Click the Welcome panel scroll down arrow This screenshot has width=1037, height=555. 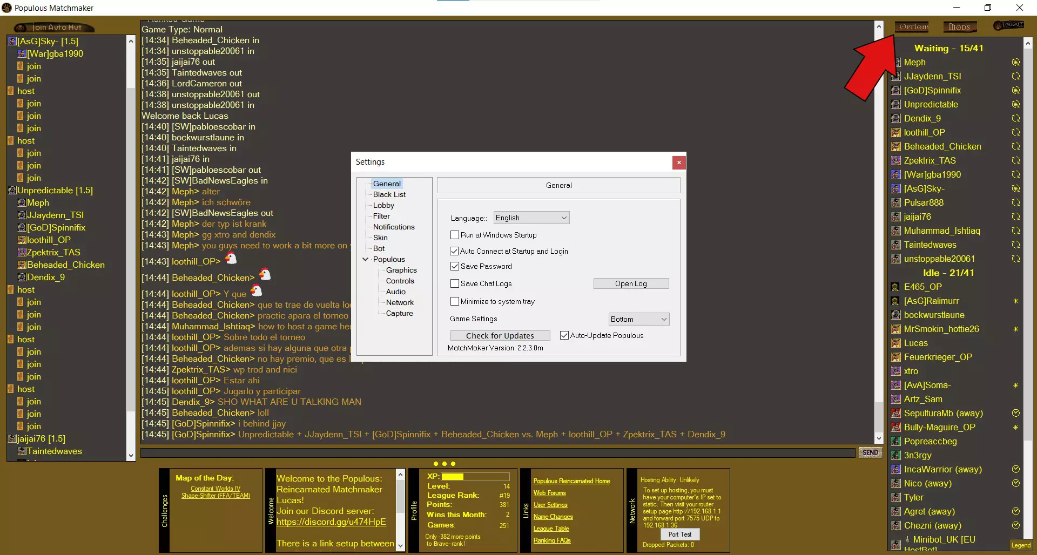(x=400, y=546)
